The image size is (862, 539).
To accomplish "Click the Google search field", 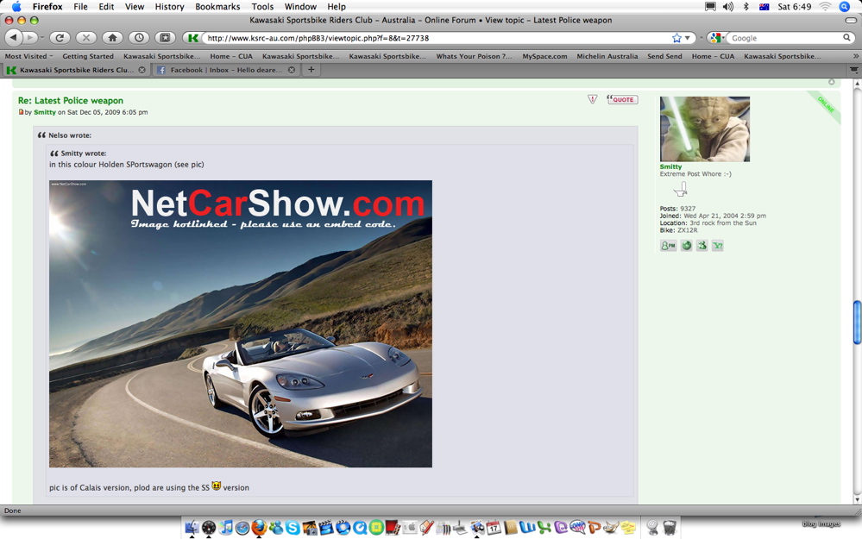I will tap(785, 38).
